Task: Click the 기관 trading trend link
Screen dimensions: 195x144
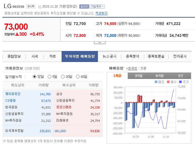Action: pyautogui.click(x=143, y=68)
